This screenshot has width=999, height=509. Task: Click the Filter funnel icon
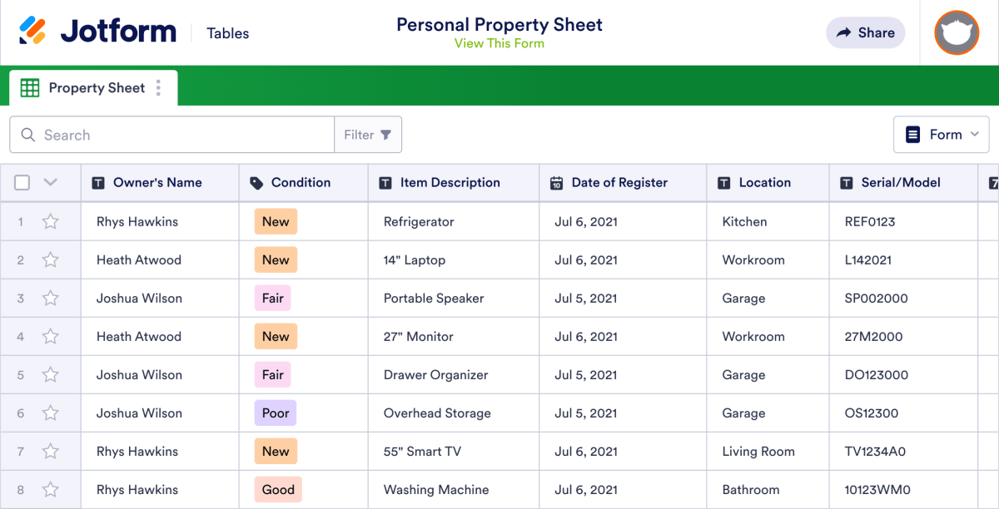[386, 134]
